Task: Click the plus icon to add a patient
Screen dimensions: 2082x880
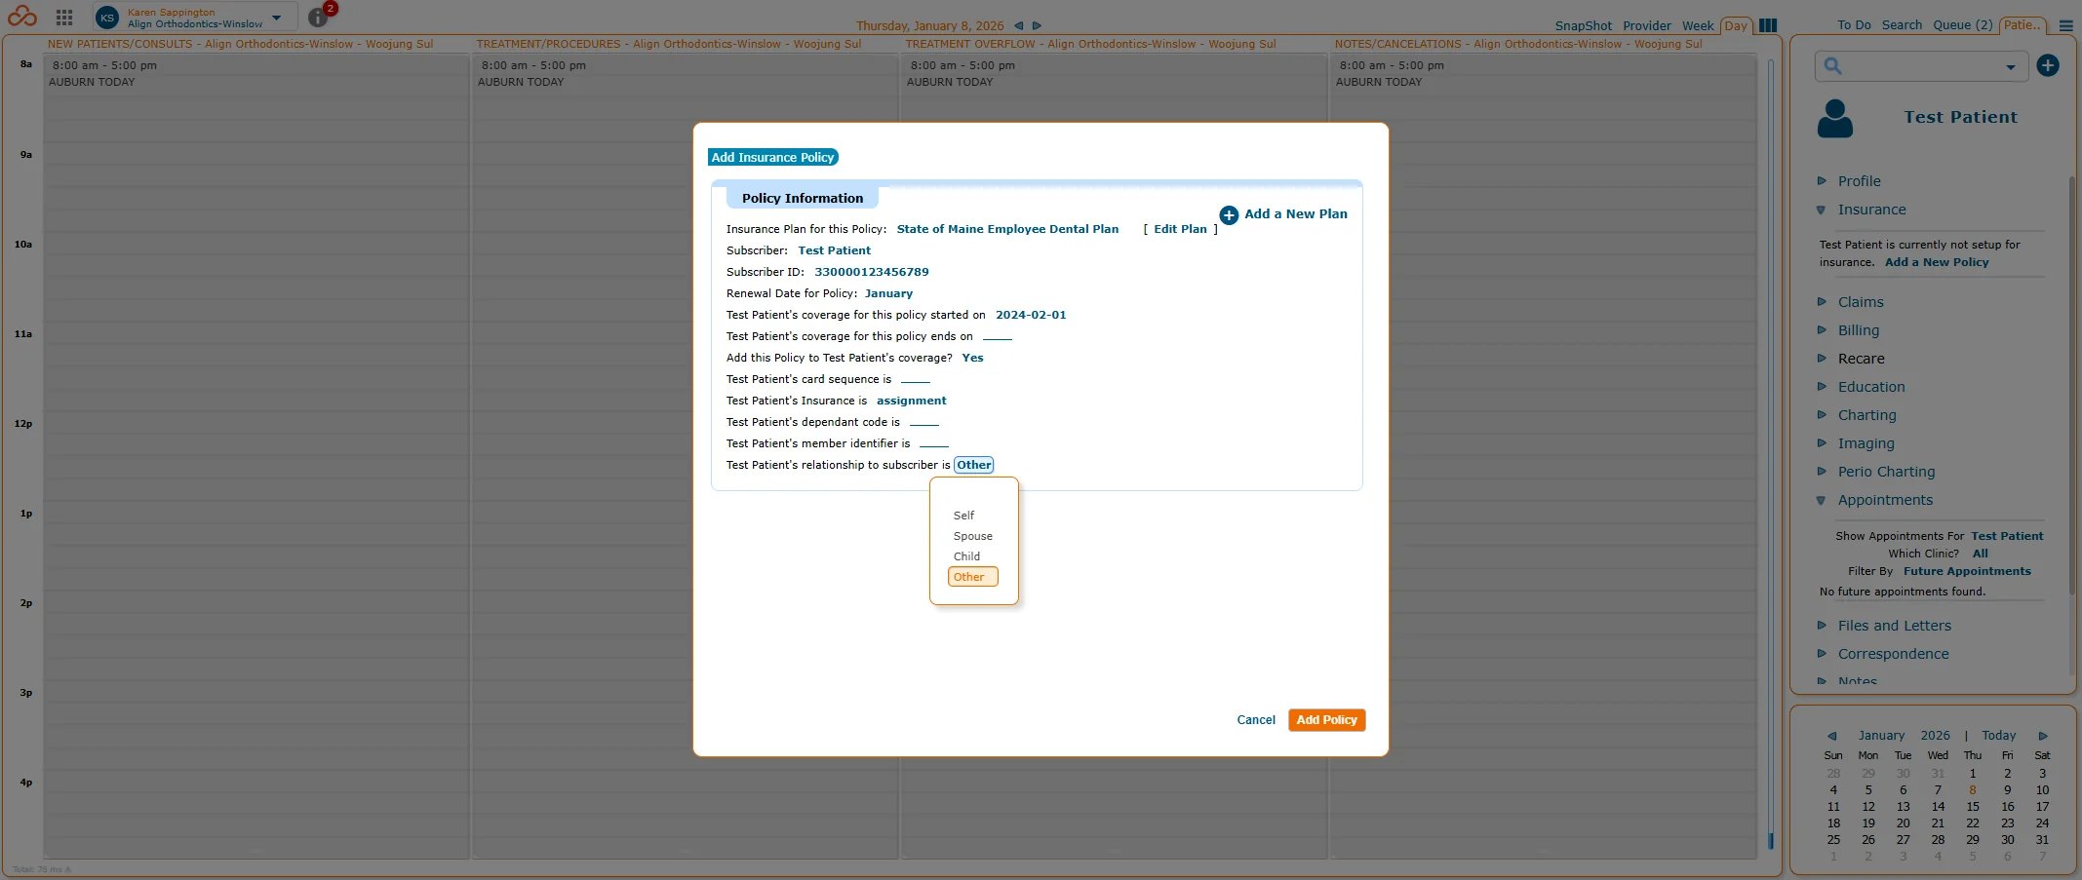Action: coord(2048,65)
